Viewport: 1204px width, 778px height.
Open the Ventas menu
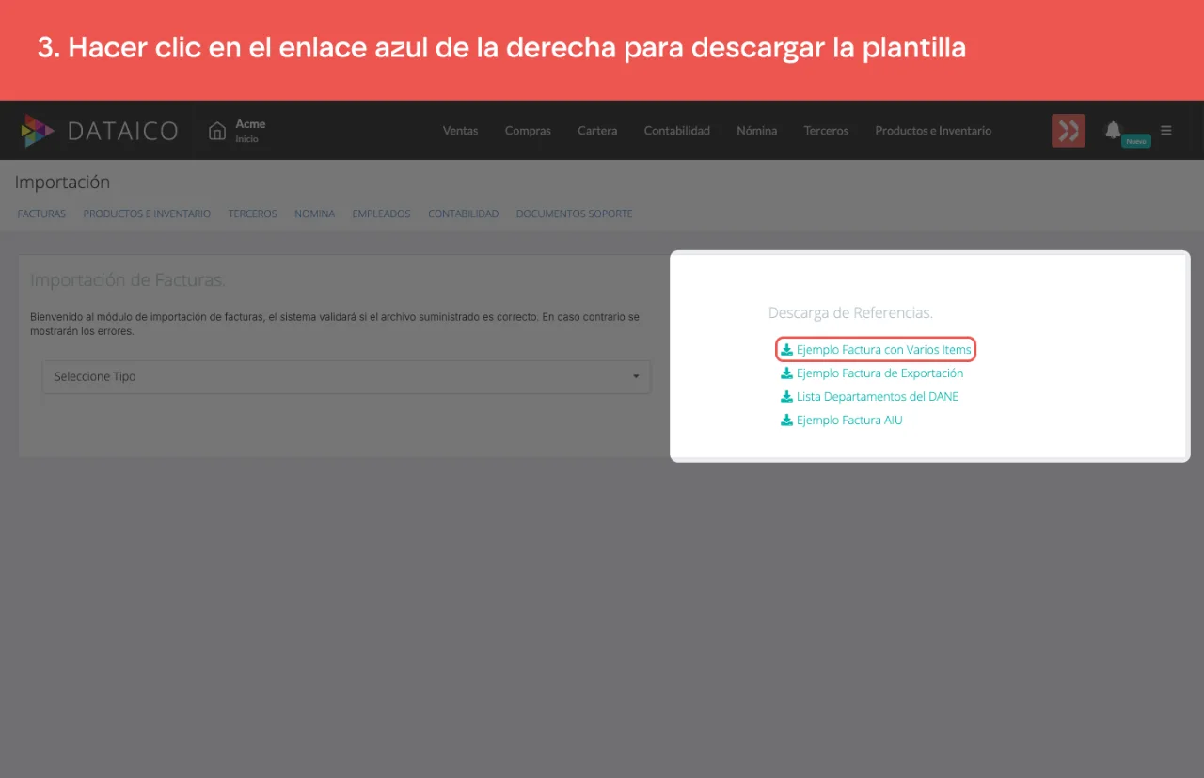tap(460, 131)
